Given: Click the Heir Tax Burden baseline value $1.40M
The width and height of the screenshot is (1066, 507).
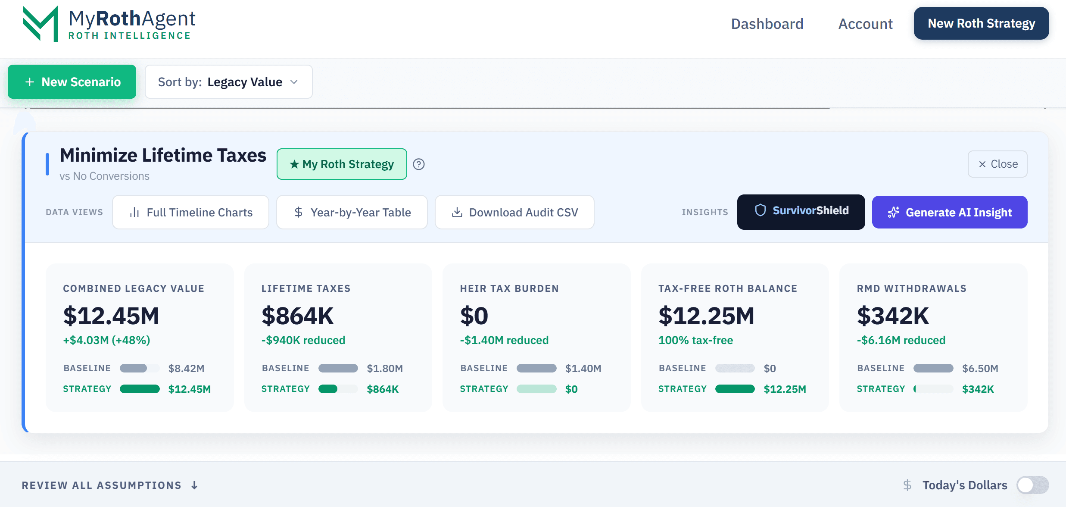Looking at the screenshot, I should pos(583,368).
